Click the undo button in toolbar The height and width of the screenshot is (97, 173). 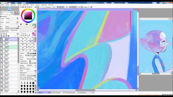(38, 7)
